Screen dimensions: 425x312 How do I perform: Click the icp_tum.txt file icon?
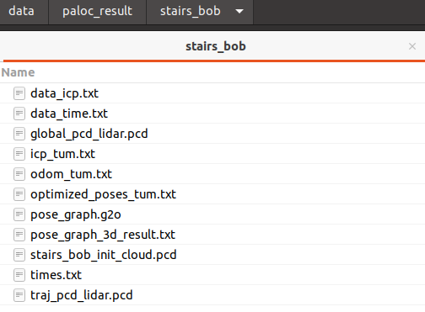pos(19,154)
